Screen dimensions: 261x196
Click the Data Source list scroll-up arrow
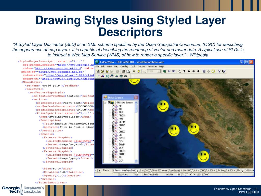tap(136, 103)
